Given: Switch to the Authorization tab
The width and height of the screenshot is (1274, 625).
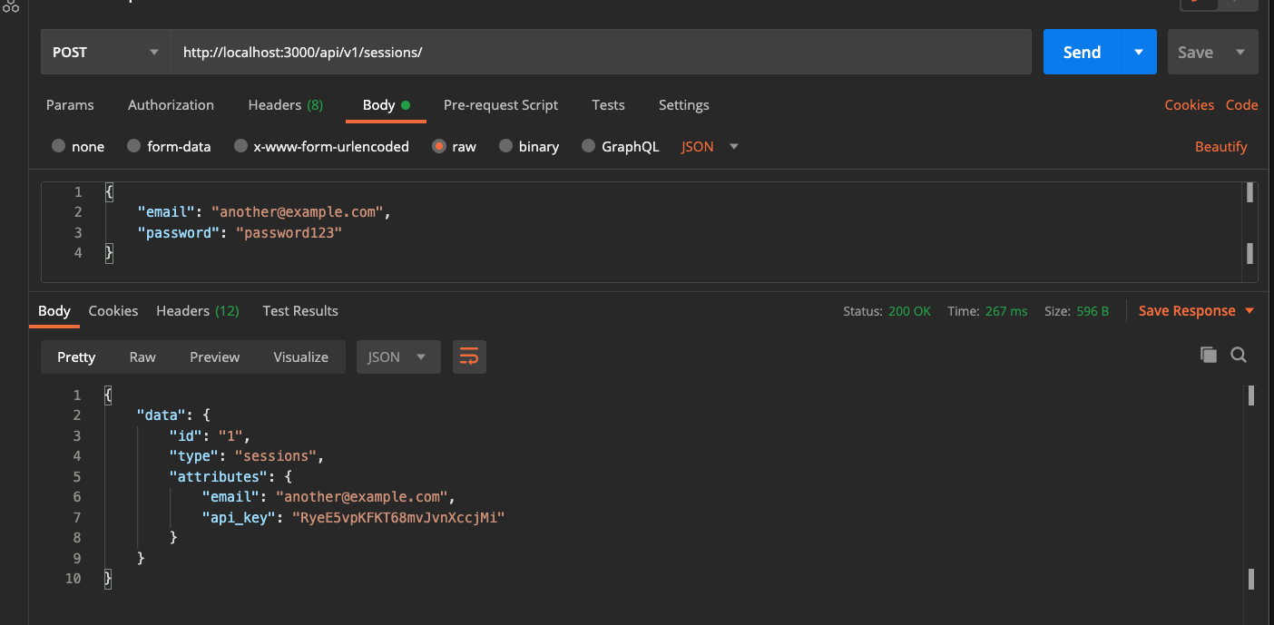Looking at the screenshot, I should (x=171, y=104).
